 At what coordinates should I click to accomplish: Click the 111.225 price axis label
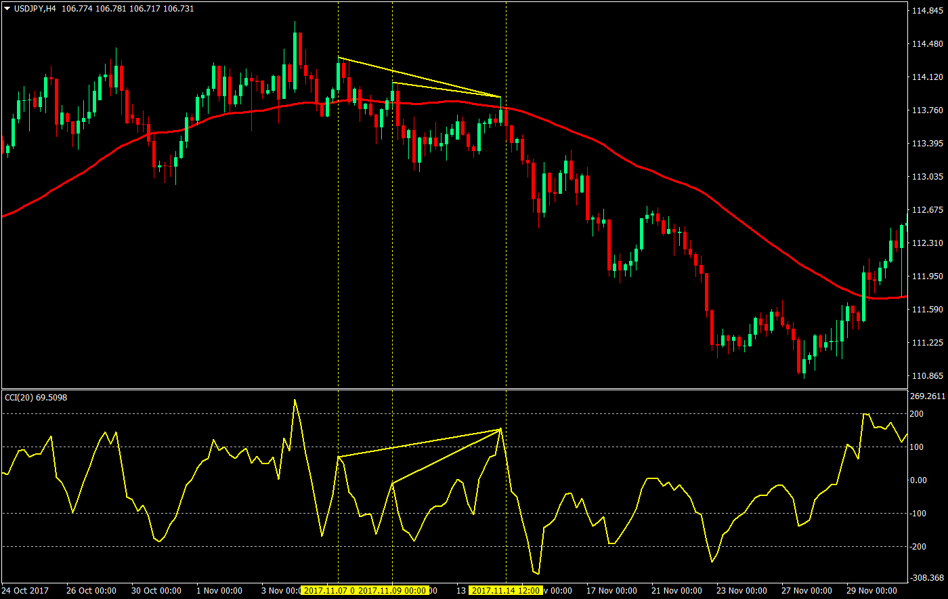pyautogui.click(x=928, y=343)
